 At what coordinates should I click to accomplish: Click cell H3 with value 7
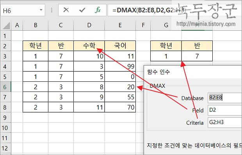[x=197, y=56]
